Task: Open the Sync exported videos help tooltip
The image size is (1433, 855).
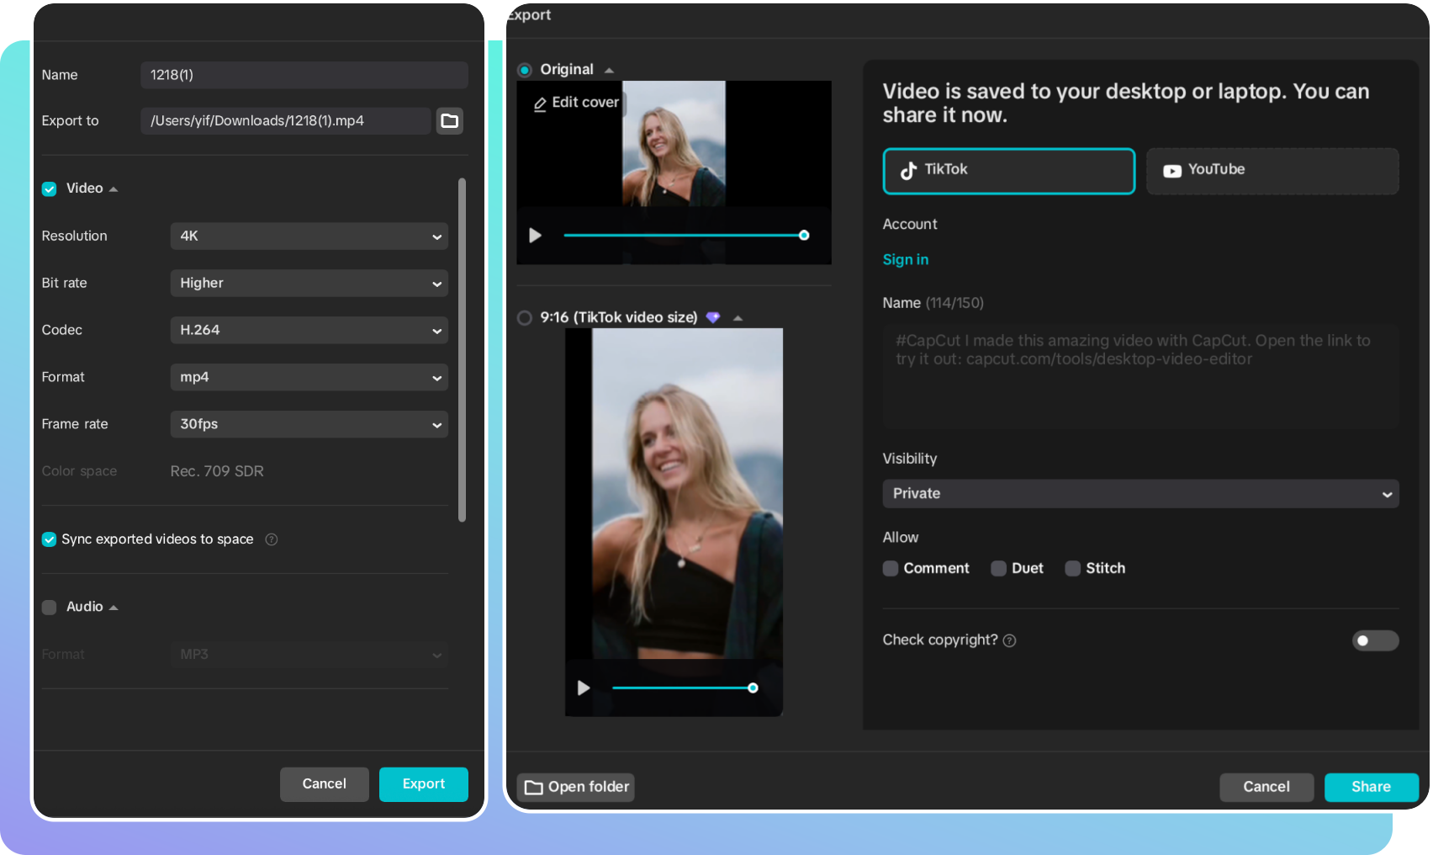Action: pyautogui.click(x=271, y=539)
